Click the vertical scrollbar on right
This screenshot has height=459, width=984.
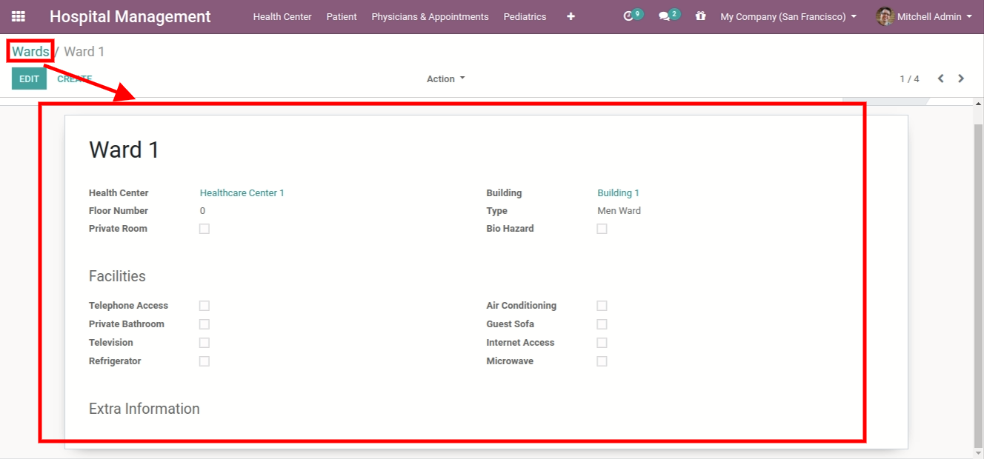click(978, 281)
